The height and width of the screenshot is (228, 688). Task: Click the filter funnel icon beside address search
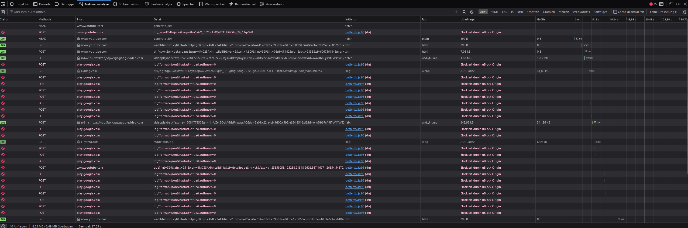click(x=12, y=12)
